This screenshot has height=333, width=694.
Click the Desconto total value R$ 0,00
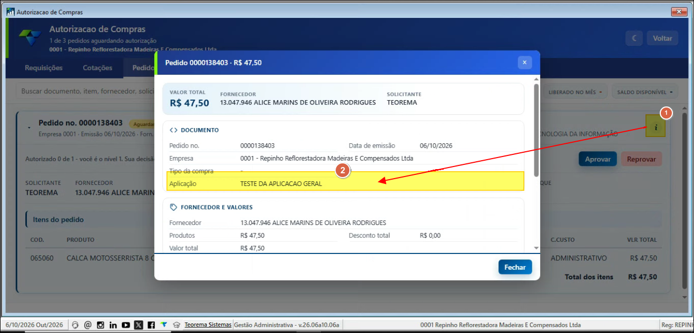[x=431, y=236]
